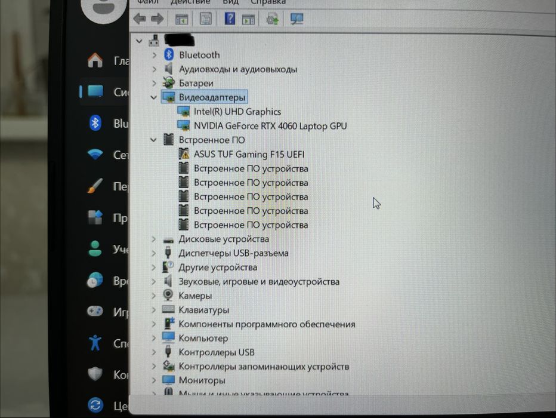Select the Видеоадаптеры tree item
Screen dimensions: 556x418
coord(212,97)
